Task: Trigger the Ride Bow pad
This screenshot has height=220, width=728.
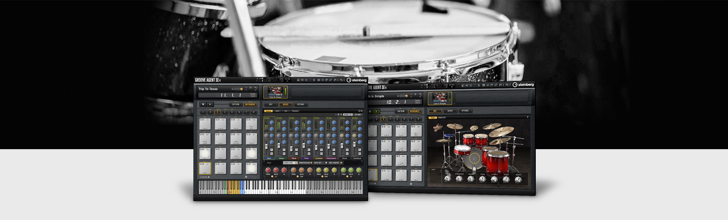Action: (251, 124)
